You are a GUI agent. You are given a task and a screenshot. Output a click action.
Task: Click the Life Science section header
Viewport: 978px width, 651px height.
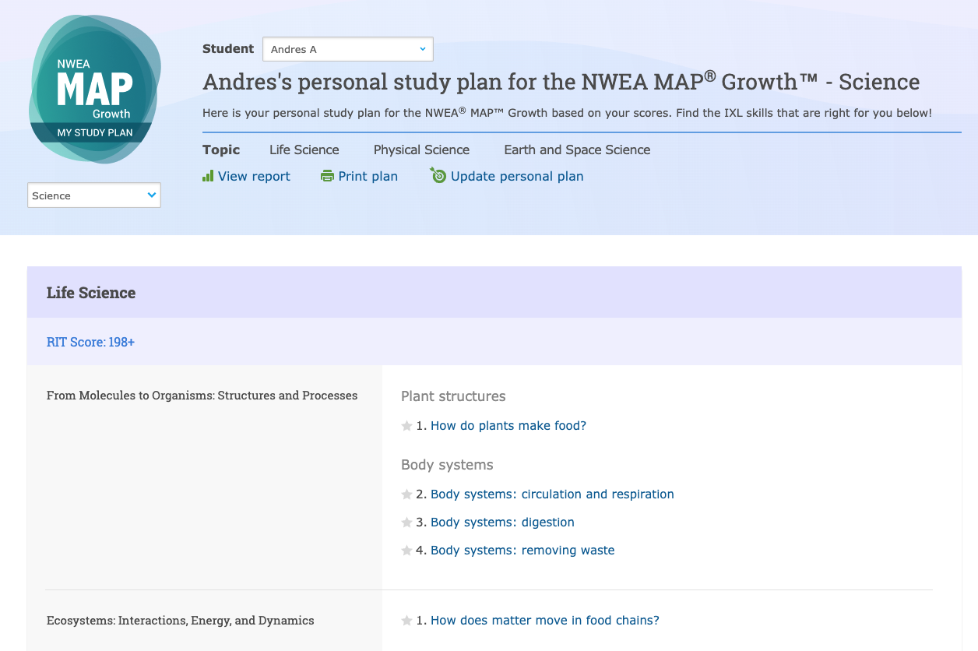(494, 292)
